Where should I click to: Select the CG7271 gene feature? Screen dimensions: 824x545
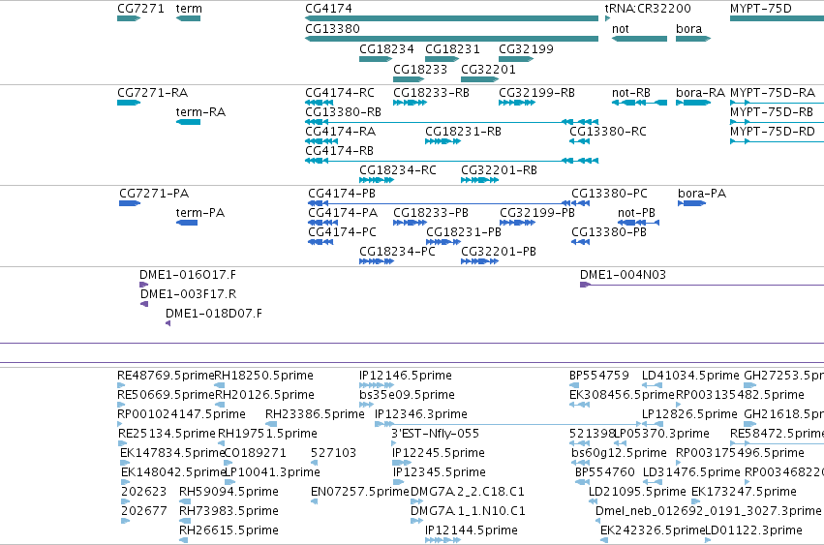(129, 18)
